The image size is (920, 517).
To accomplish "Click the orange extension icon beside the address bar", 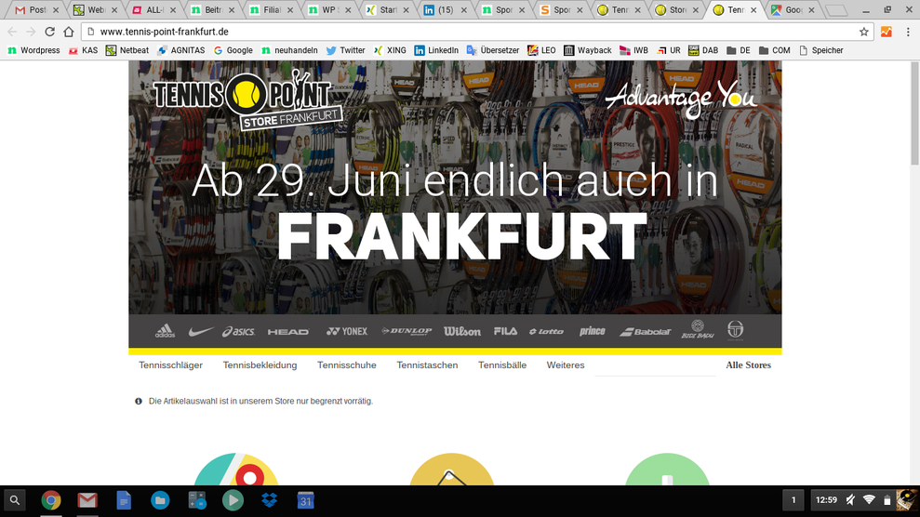I will pos(886,32).
